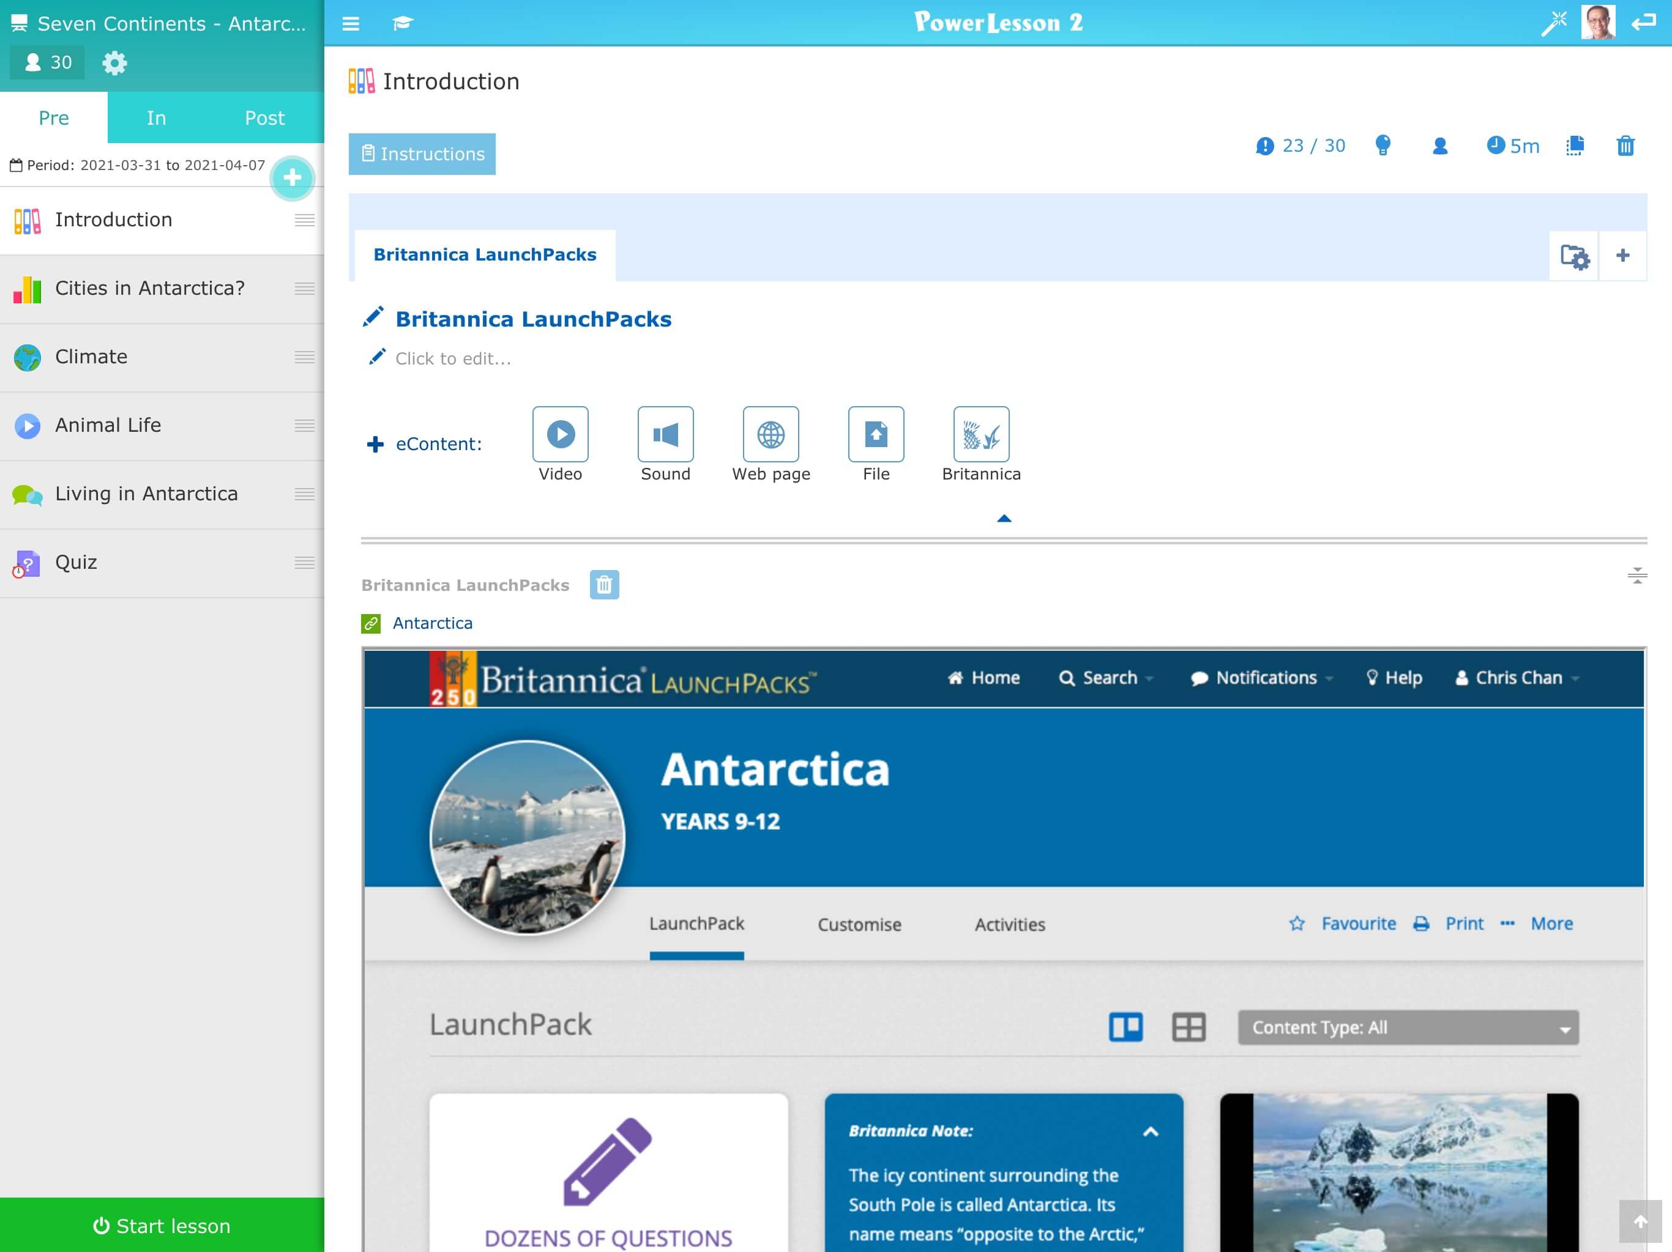
Task: Click the Print link
Action: [1448, 924]
